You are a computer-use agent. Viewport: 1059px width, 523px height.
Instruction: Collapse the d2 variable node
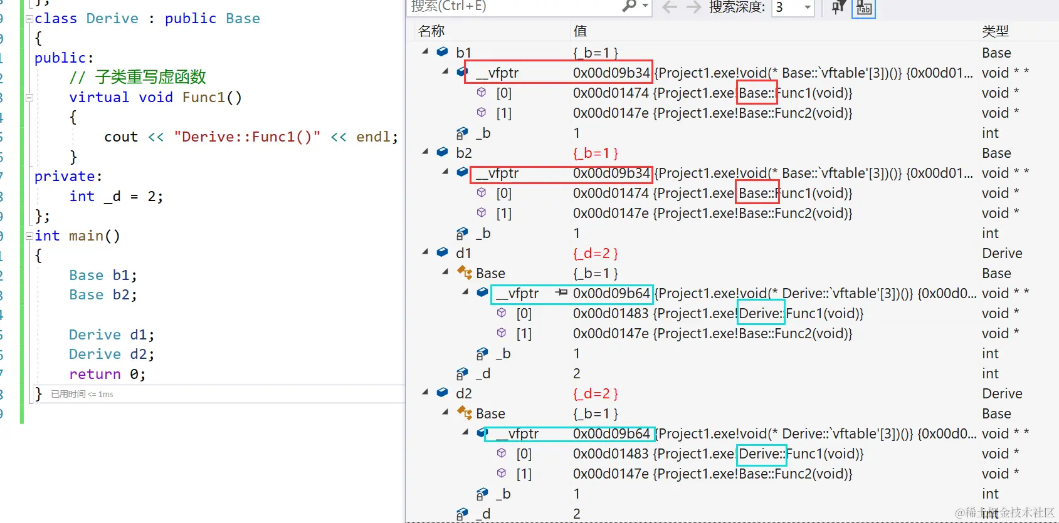tap(426, 391)
